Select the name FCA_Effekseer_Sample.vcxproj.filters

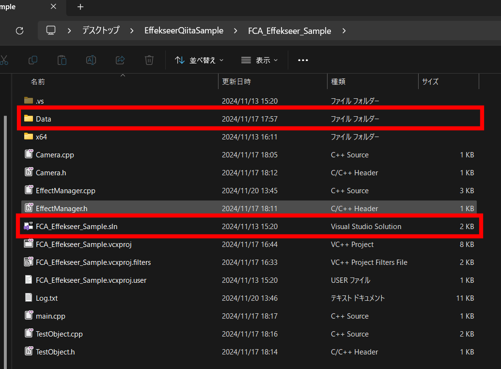94,262
